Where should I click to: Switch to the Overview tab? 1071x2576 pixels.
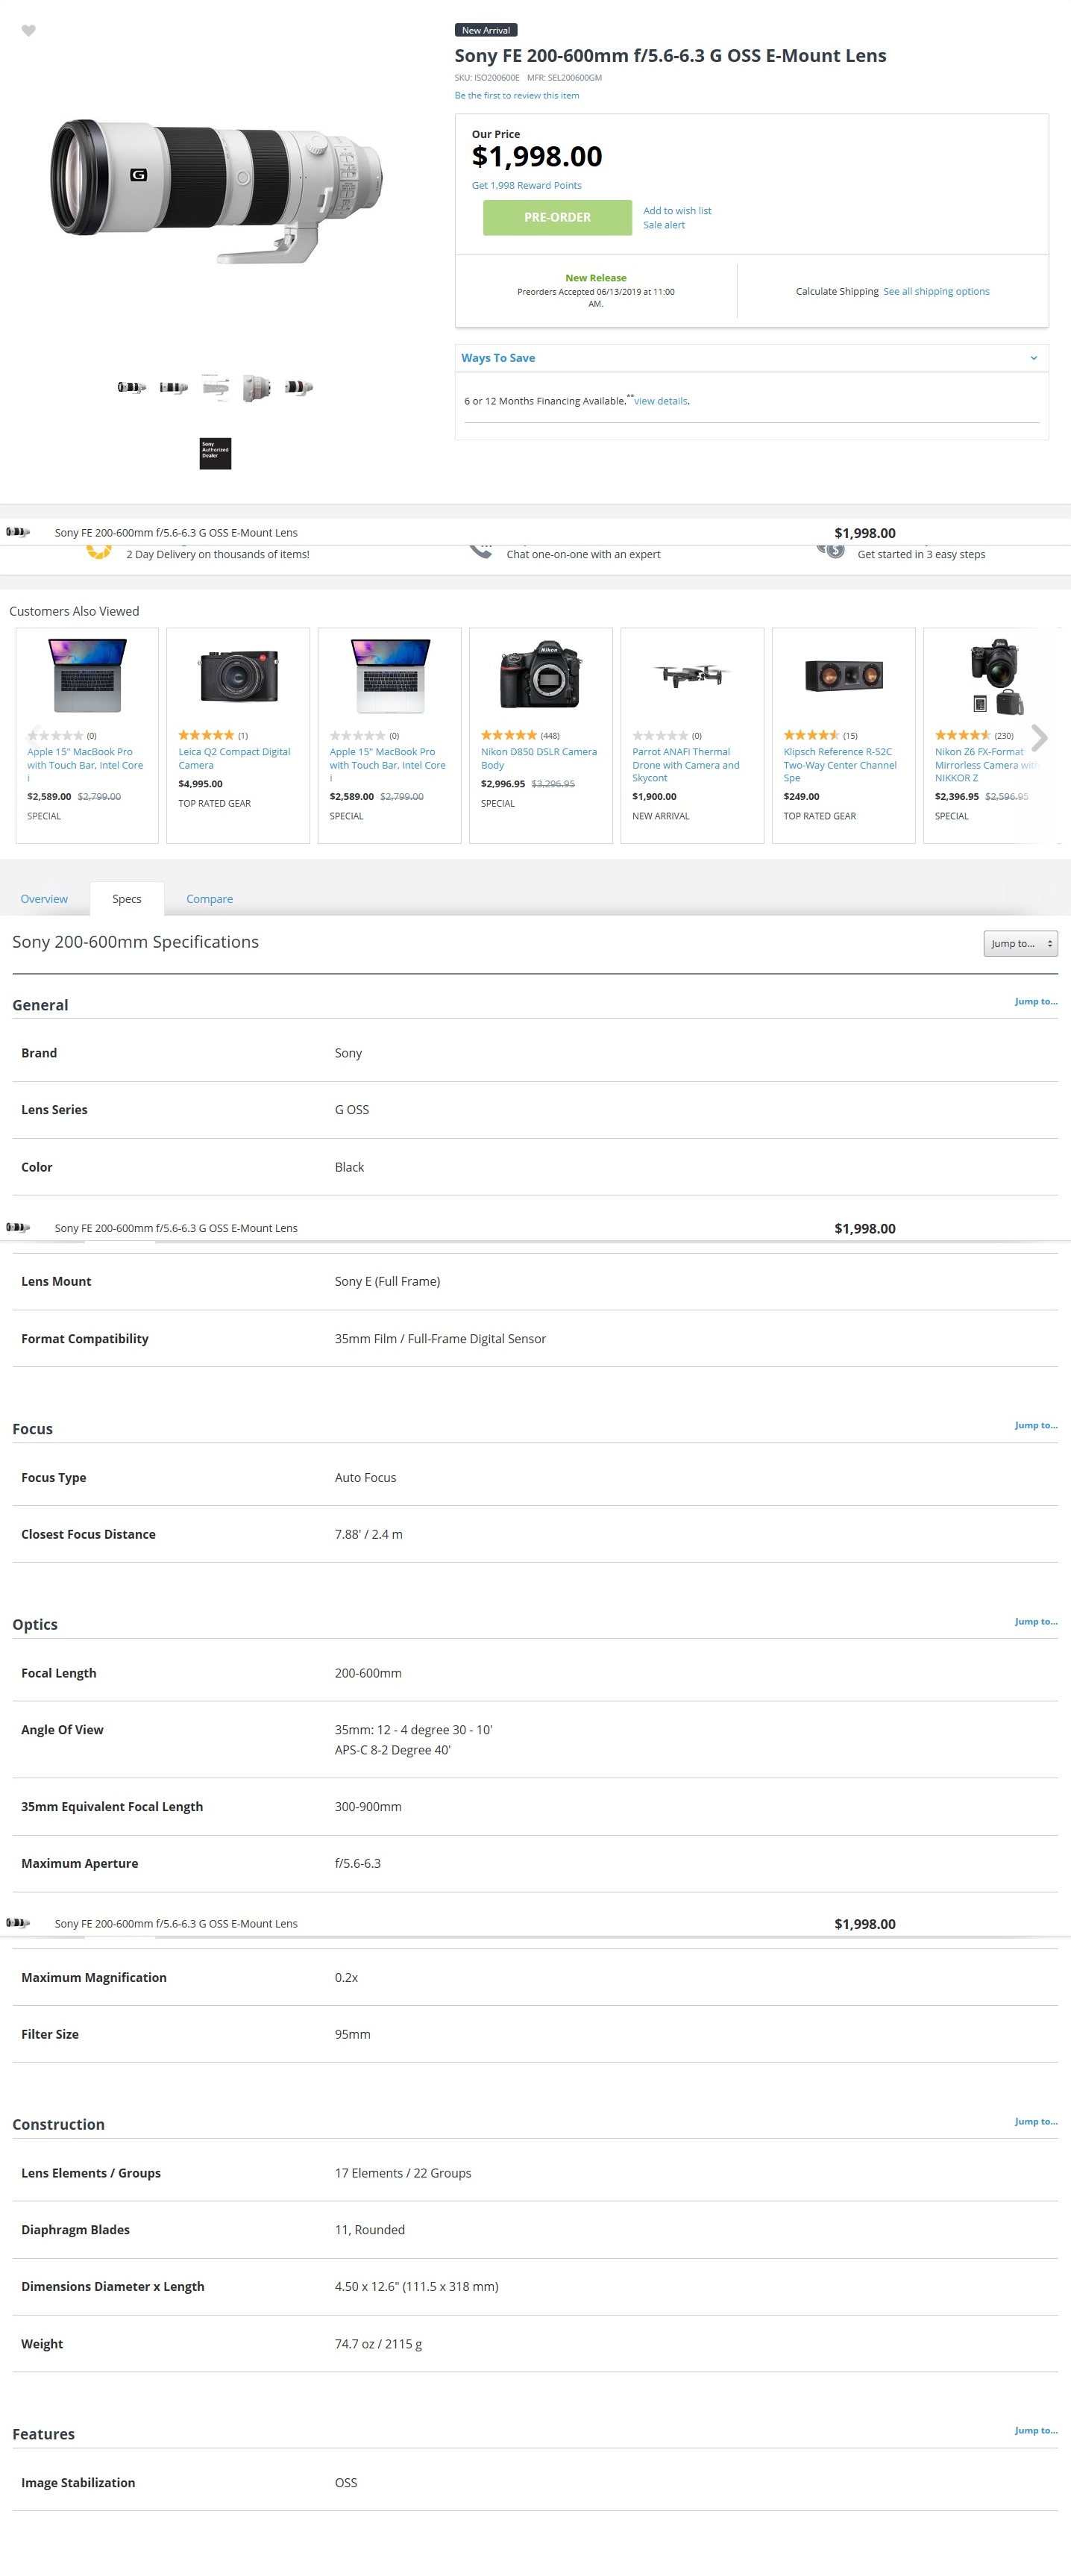[x=45, y=899]
